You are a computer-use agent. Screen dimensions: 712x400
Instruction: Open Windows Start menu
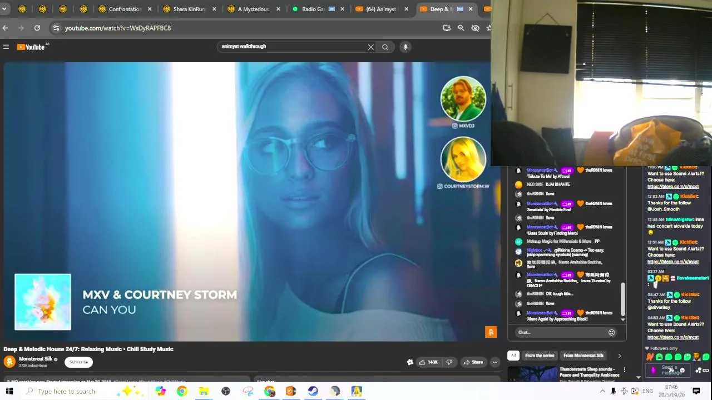9,391
